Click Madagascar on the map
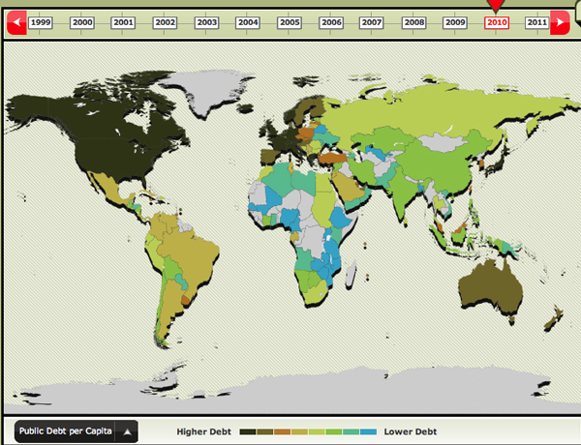Image resolution: width=581 pixels, height=445 pixels. tap(351, 274)
